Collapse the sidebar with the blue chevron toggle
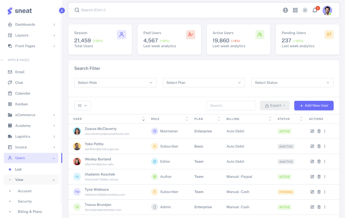345x218 pixels. (x=62, y=10)
